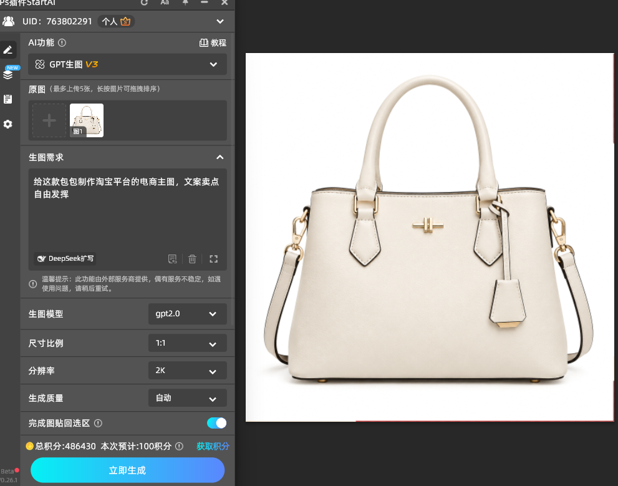Click the handbag image on the canvas
This screenshot has height=486, width=618.
(429, 238)
